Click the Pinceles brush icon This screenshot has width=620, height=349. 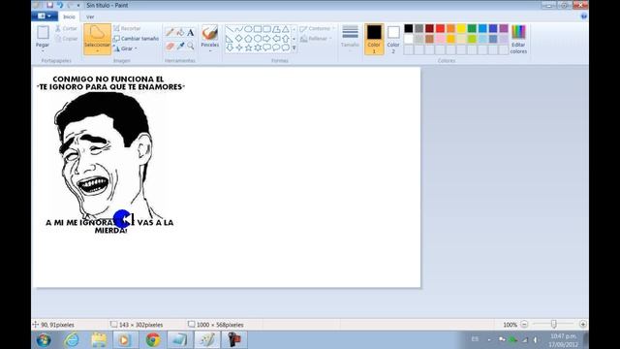(209, 33)
